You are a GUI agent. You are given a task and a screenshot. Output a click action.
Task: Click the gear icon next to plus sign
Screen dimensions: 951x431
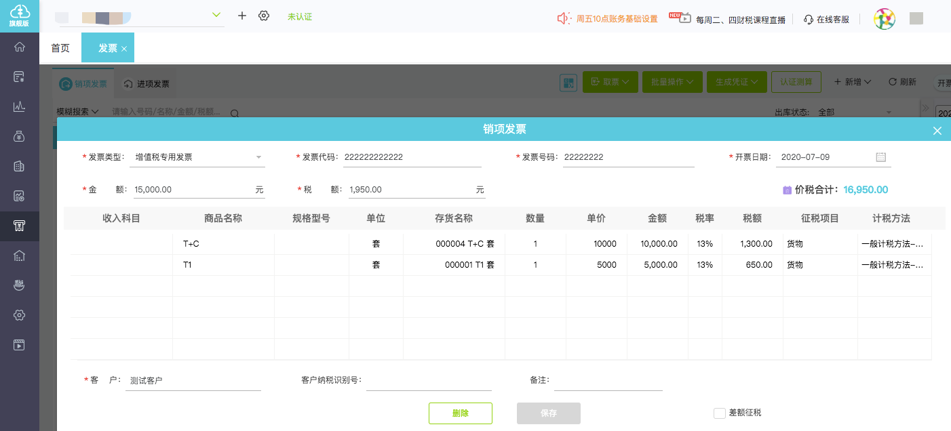tap(264, 16)
